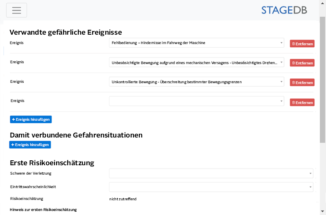Click the arrow of Eintrittswahrscheinlichkeit field

point(310,187)
